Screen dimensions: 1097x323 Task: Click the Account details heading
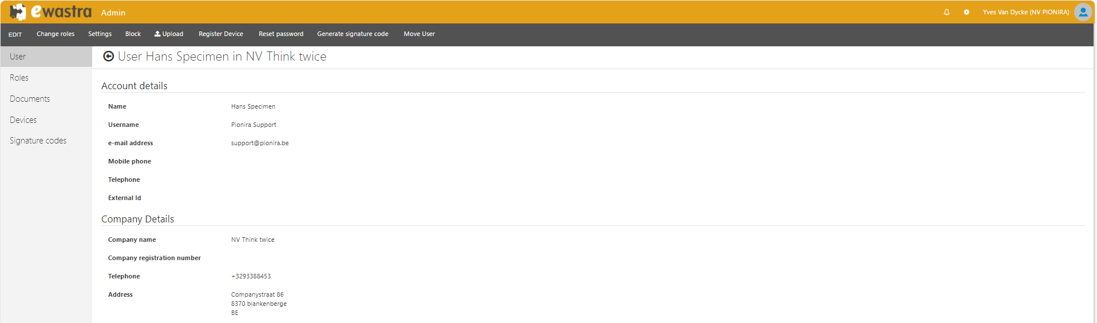click(x=134, y=86)
